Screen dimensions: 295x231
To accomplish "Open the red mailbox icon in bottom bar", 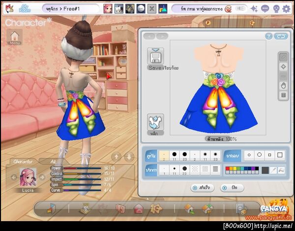I will click(138, 209).
